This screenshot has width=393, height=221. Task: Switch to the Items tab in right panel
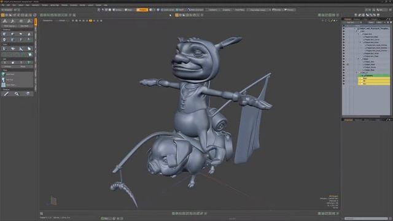[348, 19]
